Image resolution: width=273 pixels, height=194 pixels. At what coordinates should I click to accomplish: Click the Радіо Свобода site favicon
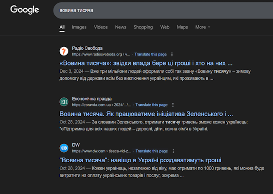(64, 51)
